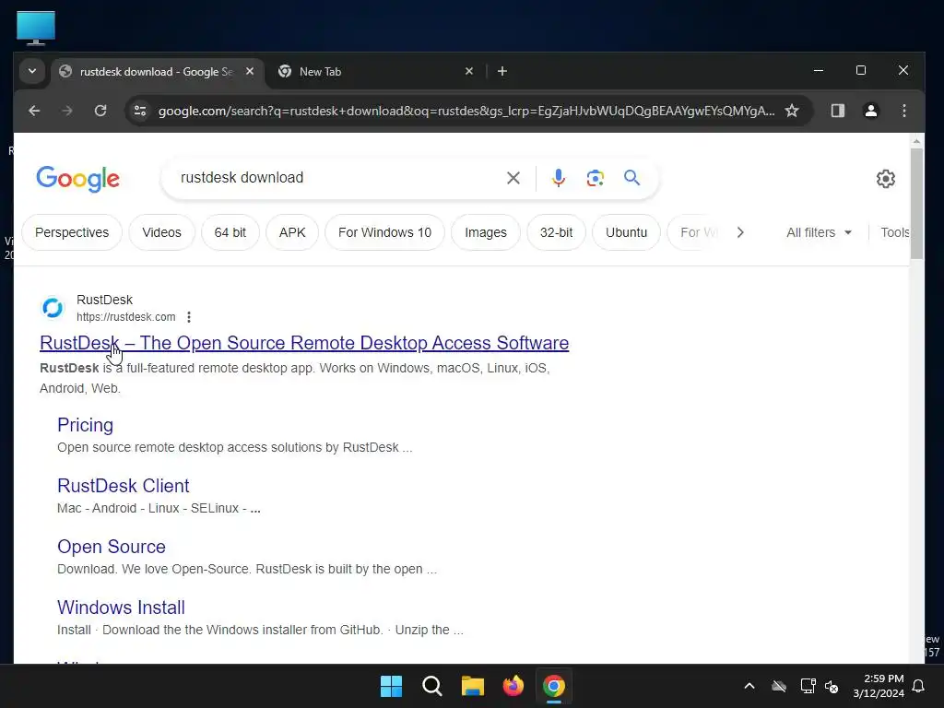Open Chrome side panel
The height and width of the screenshot is (708, 944).
point(837,111)
